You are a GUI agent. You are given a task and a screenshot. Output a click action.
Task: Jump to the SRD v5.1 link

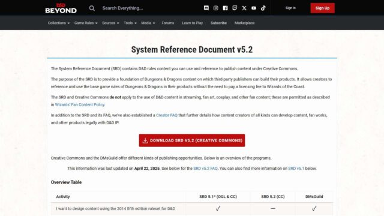click(296, 169)
